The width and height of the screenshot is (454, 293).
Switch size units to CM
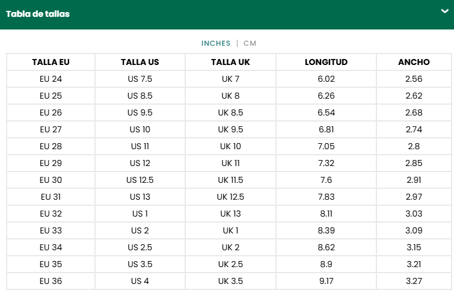pos(250,43)
